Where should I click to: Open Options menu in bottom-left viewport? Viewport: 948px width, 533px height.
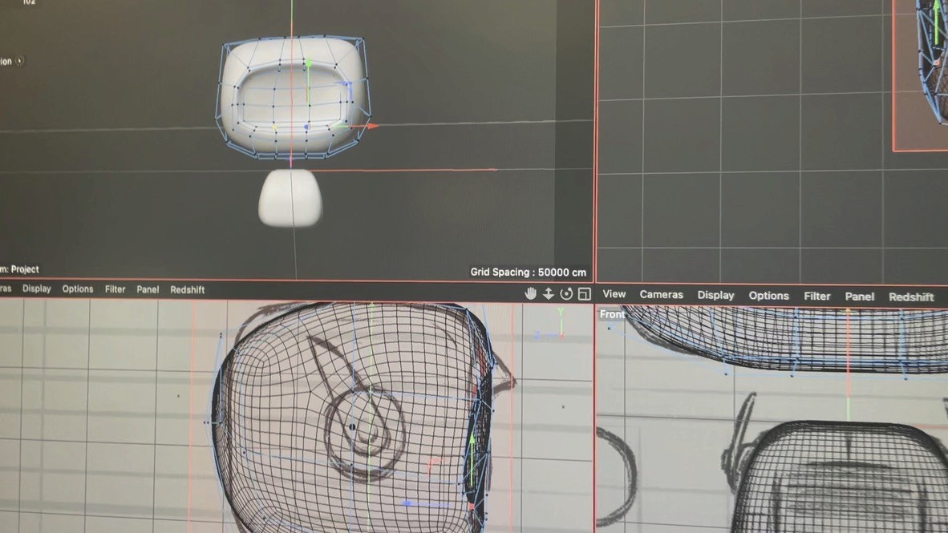click(x=78, y=289)
